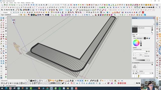Click the color wheel picker
Screen dimensions: 161x90
(x=136, y=43)
